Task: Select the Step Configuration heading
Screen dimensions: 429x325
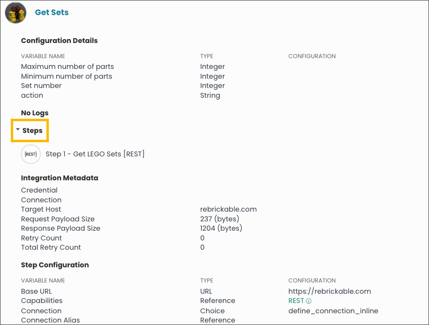Action: [x=55, y=265]
